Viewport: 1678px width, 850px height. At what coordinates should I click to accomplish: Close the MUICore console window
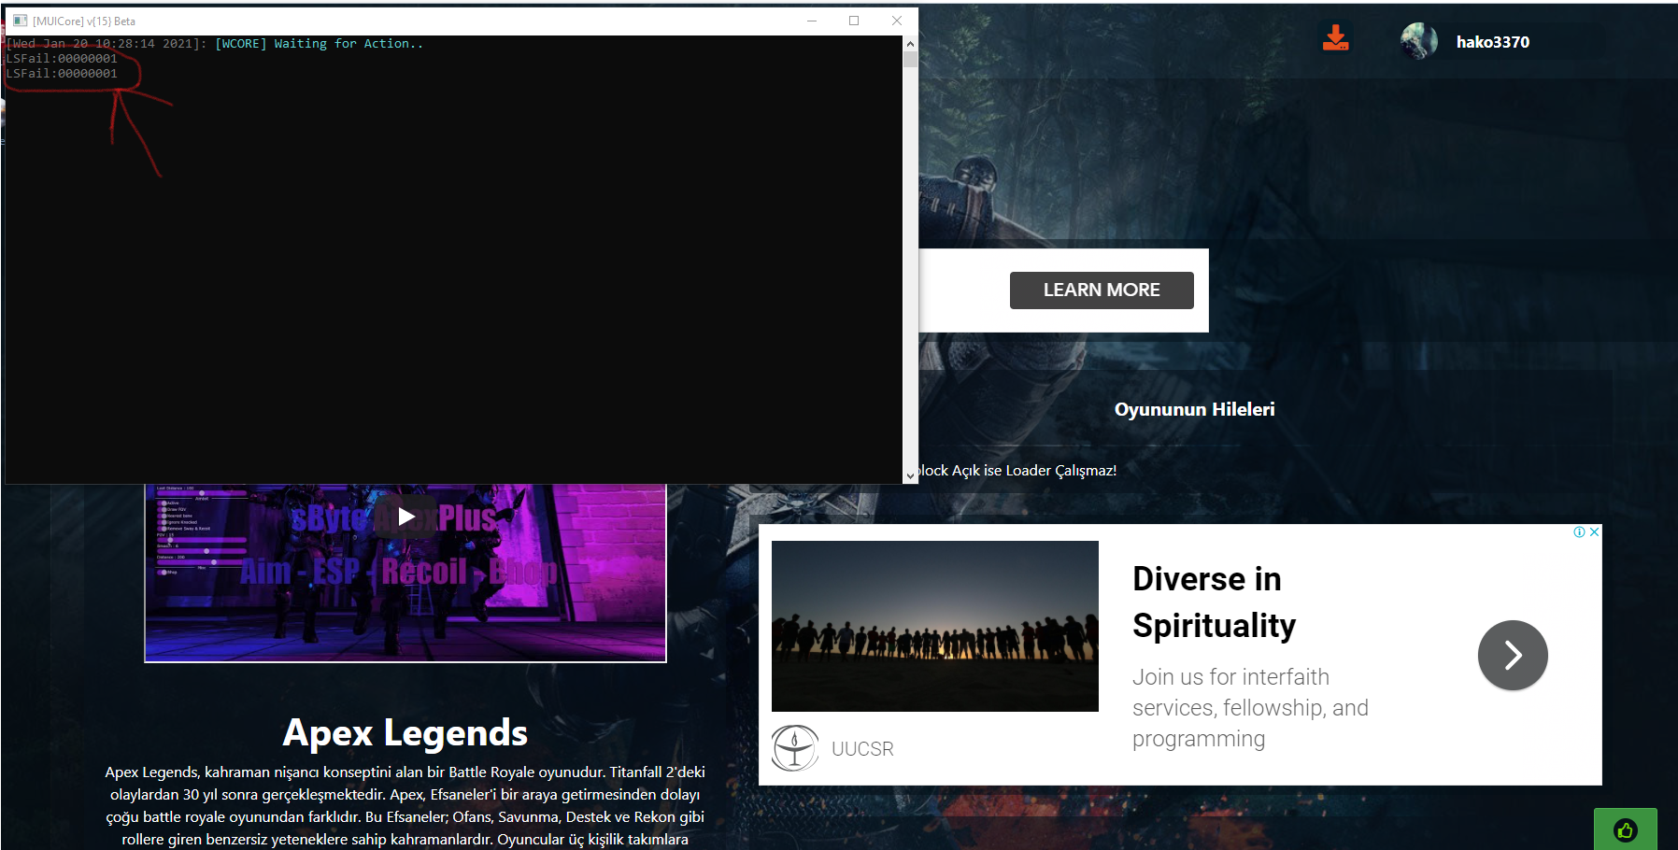tap(897, 21)
